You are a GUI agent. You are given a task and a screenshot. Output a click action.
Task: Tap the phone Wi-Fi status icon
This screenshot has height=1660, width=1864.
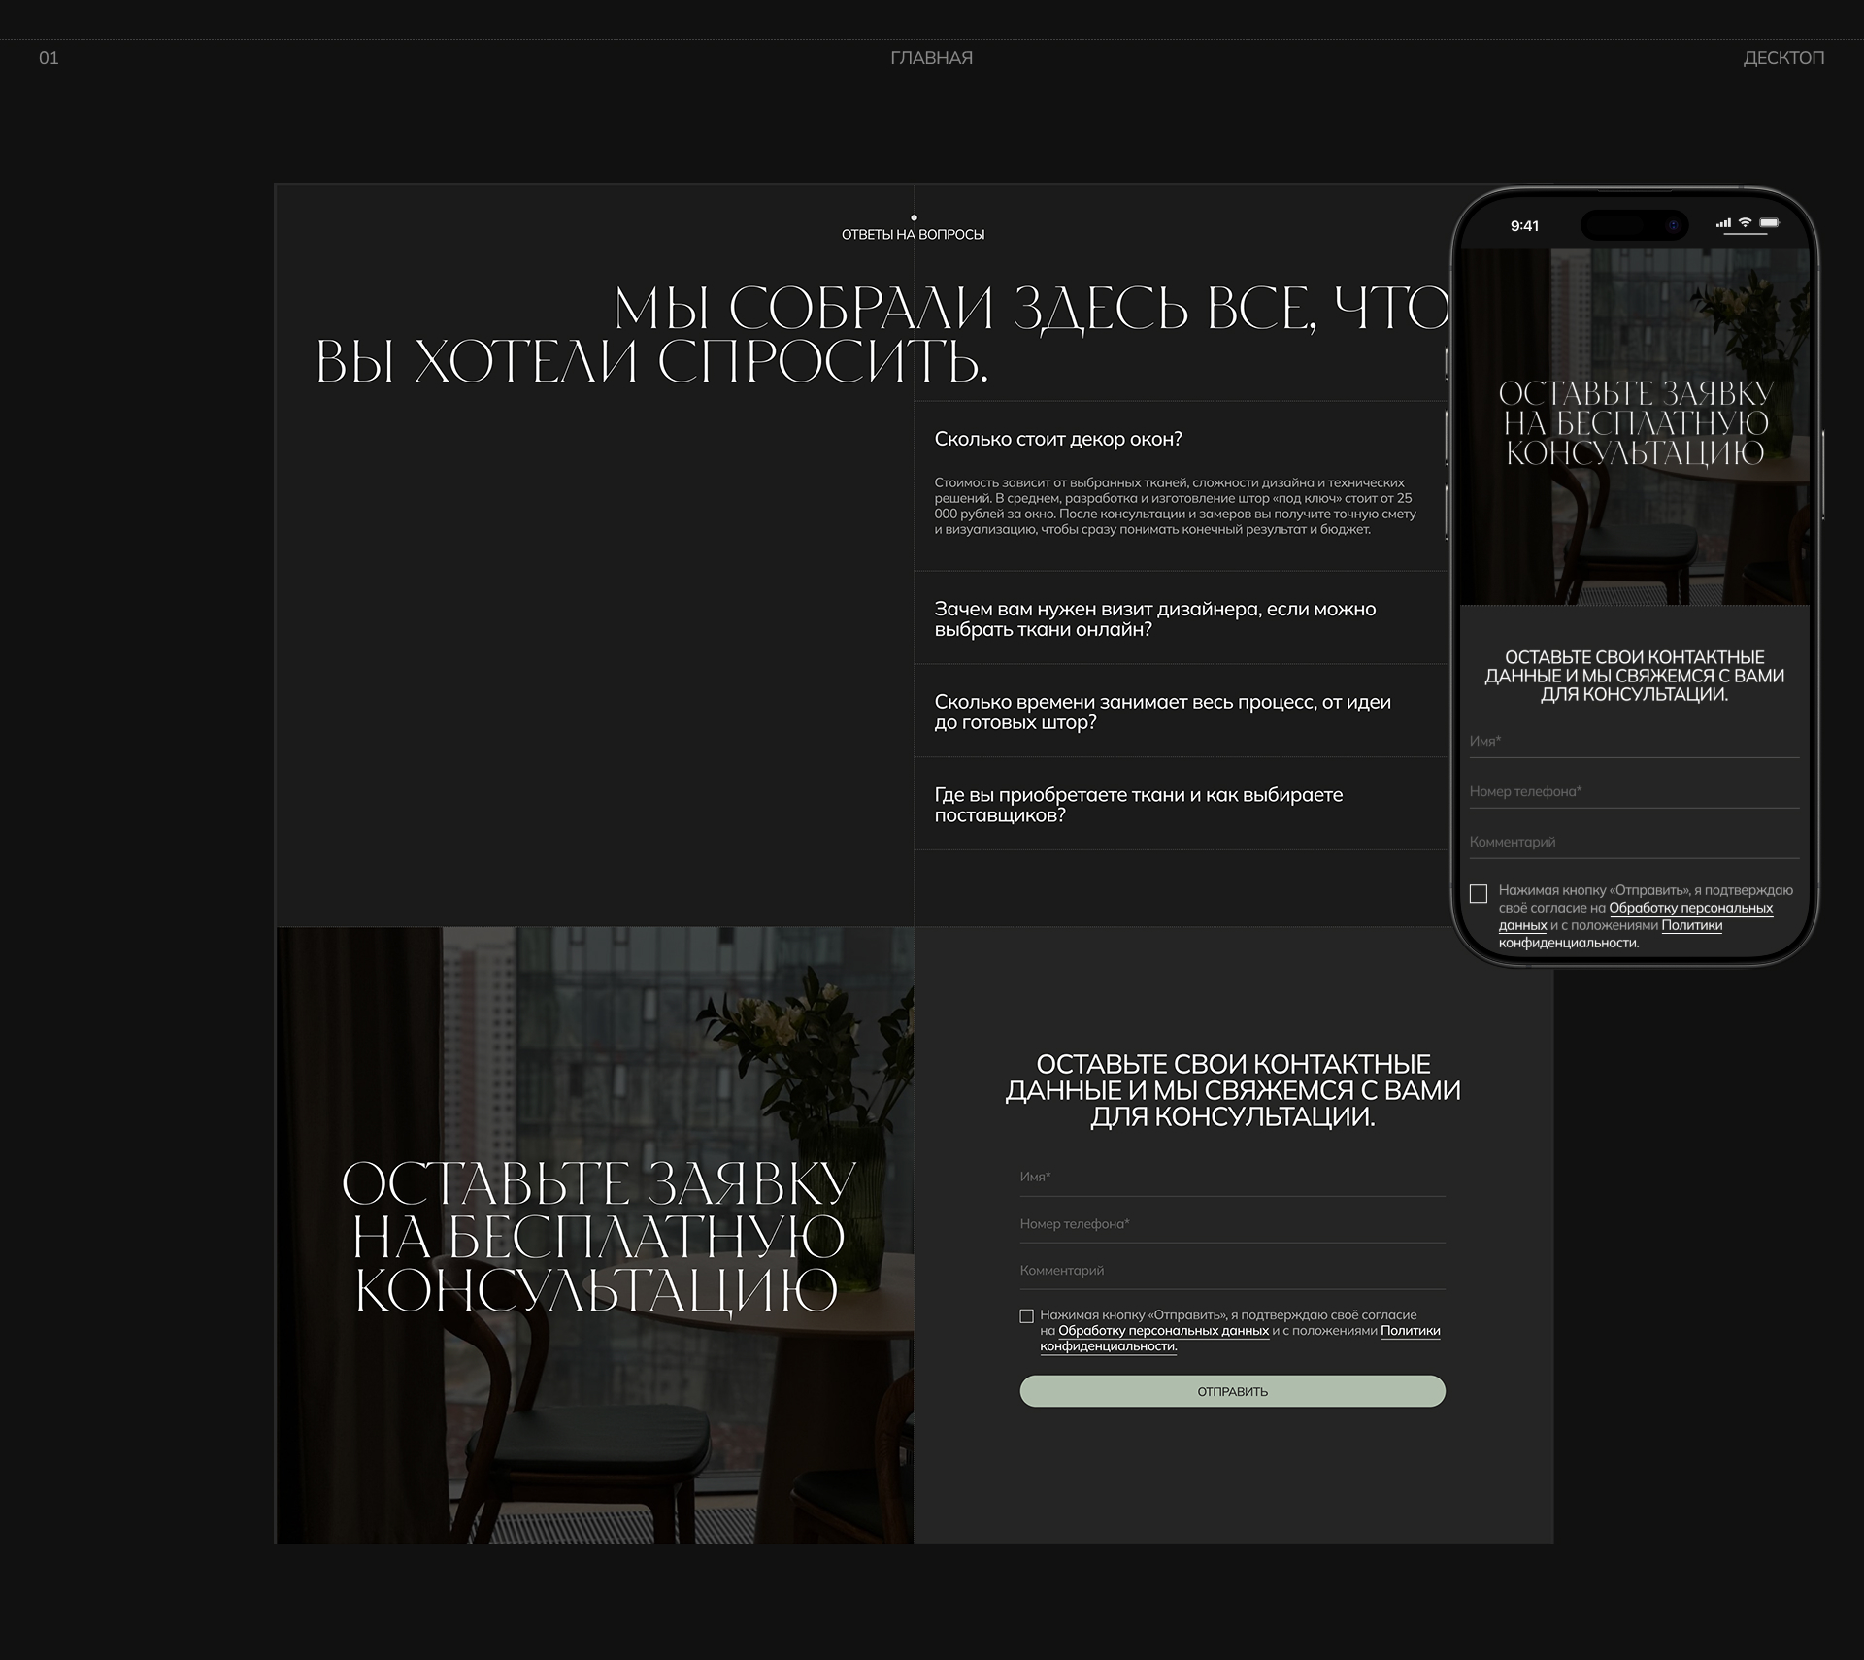pyautogui.click(x=1745, y=223)
